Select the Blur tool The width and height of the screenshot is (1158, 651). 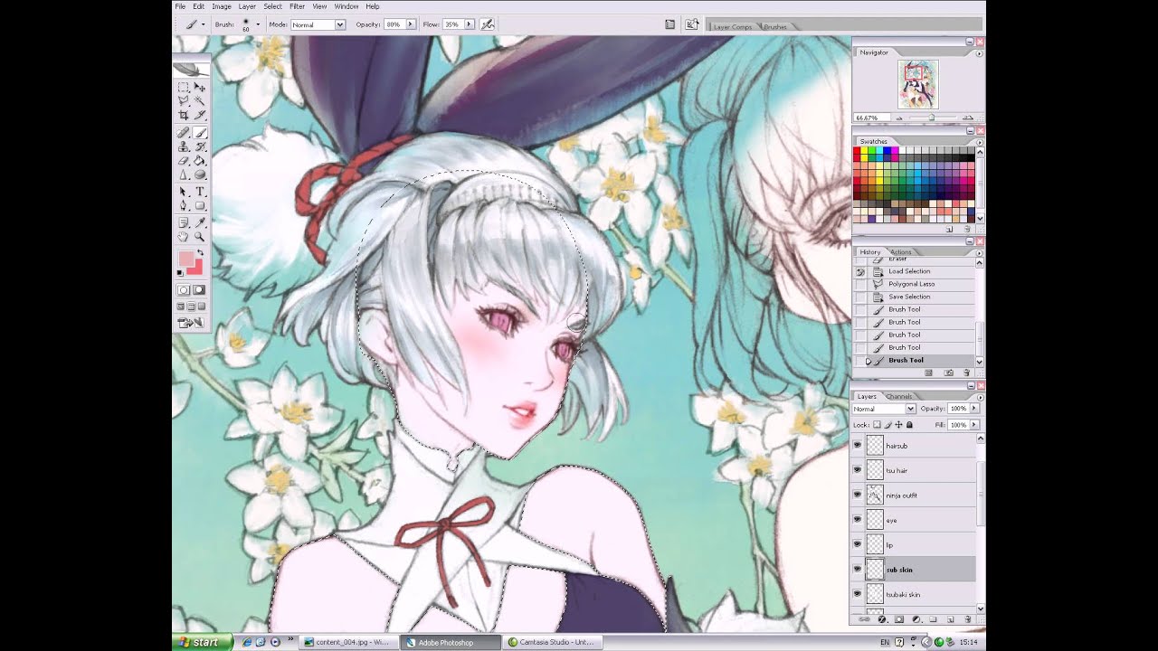(184, 175)
